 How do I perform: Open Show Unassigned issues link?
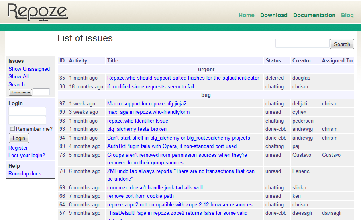[x=29, y=69]
